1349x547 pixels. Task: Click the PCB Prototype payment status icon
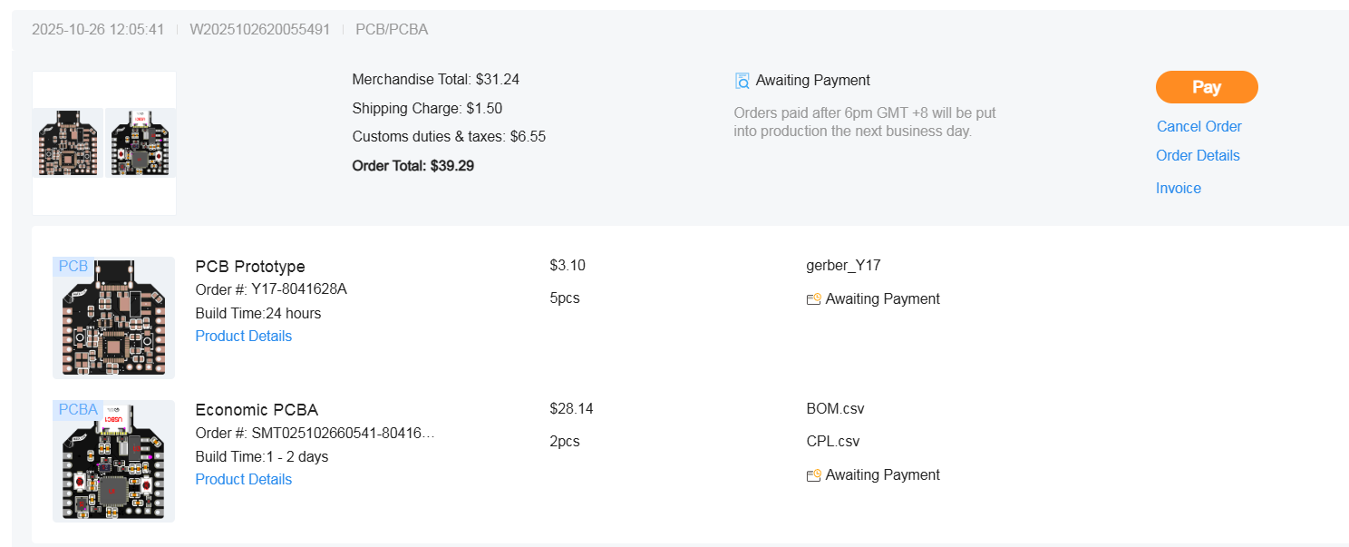tap(813, 299)
